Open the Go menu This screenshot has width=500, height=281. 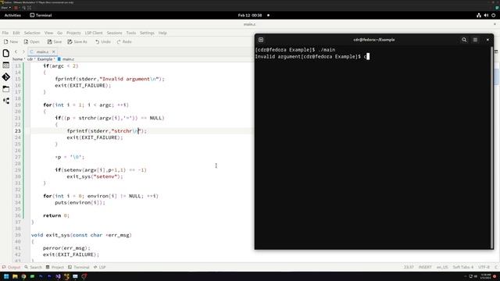[59, 33]
